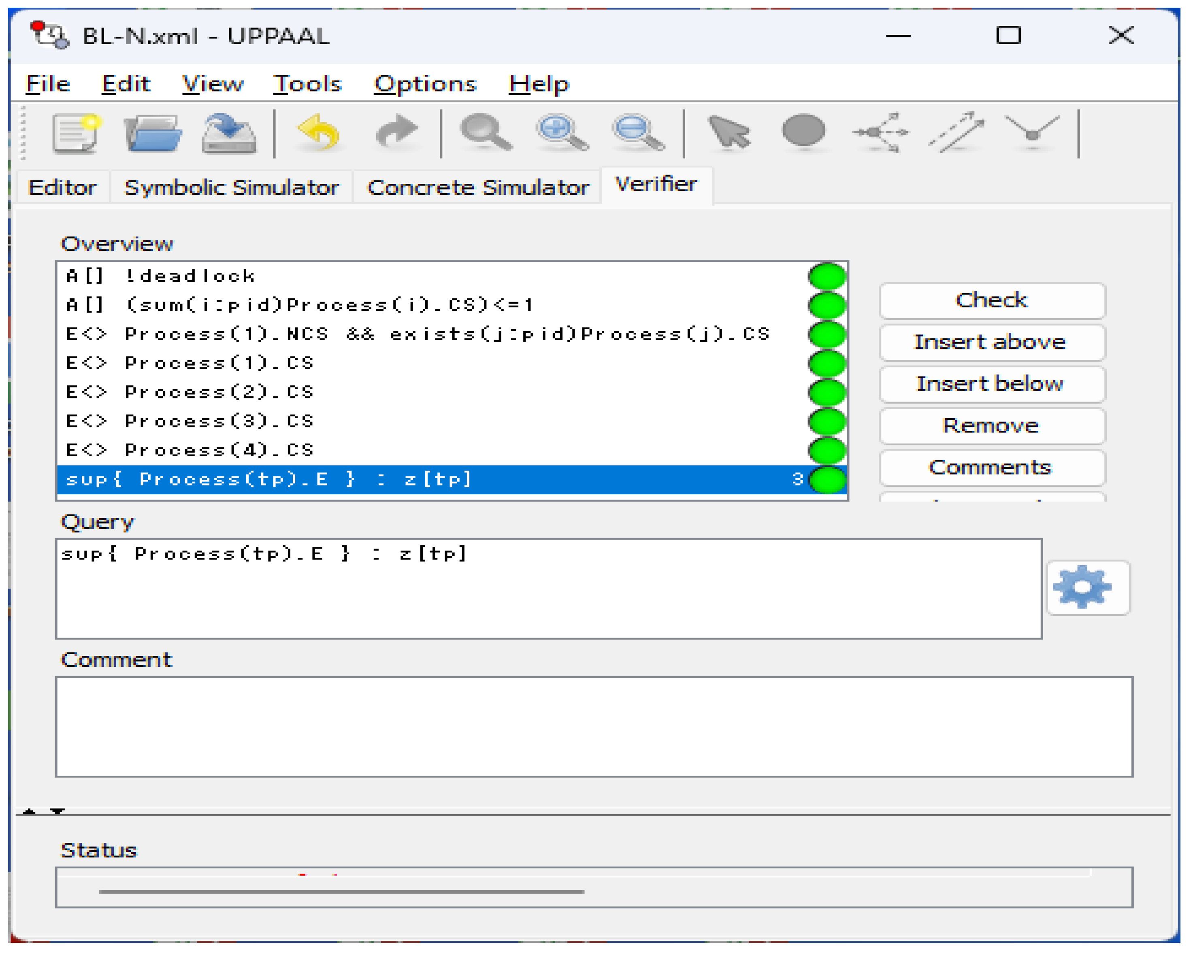The height and width of the screenshot is (953, 1191).
Task: Switch to the Editor tab
Action: pyautogui.click(x=62, y=188)
